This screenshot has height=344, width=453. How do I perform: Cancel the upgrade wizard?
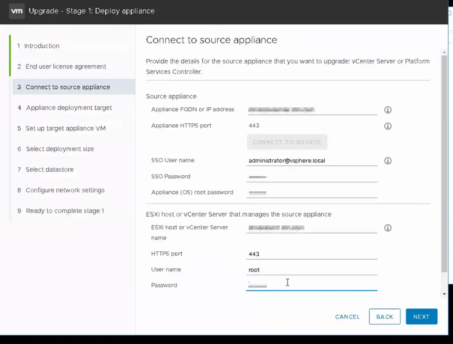pos(347,317)
